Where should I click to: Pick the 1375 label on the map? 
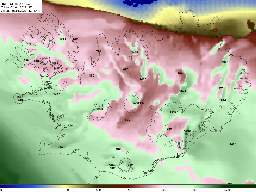(135, 52)
